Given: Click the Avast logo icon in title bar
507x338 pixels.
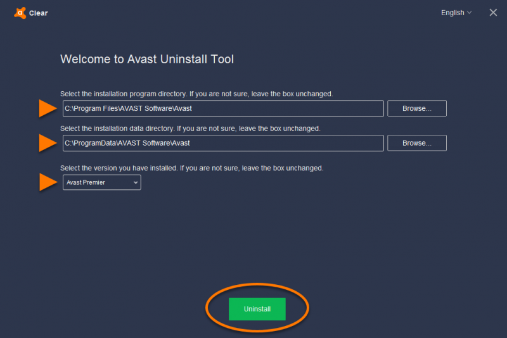Looking at the screenshot, I should (20, 13).
